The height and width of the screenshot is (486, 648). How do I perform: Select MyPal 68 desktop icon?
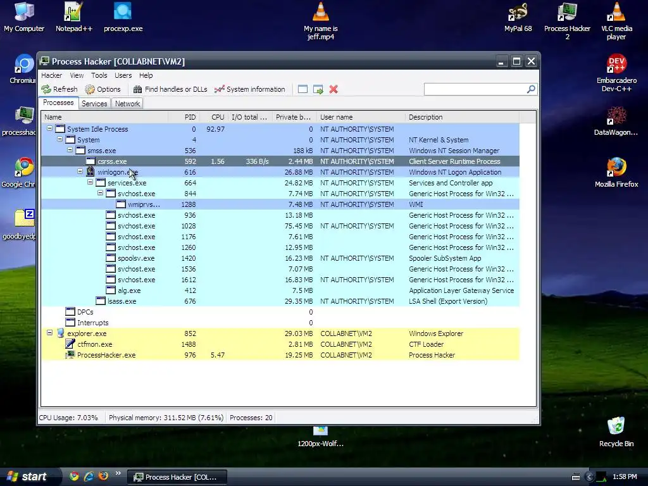coord(518,17)
